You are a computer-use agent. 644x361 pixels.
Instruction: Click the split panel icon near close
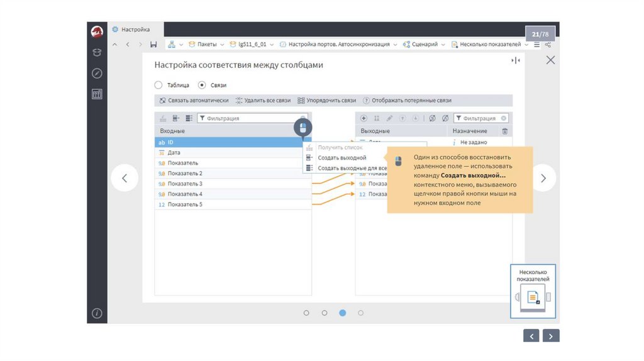tap(516, 60)
